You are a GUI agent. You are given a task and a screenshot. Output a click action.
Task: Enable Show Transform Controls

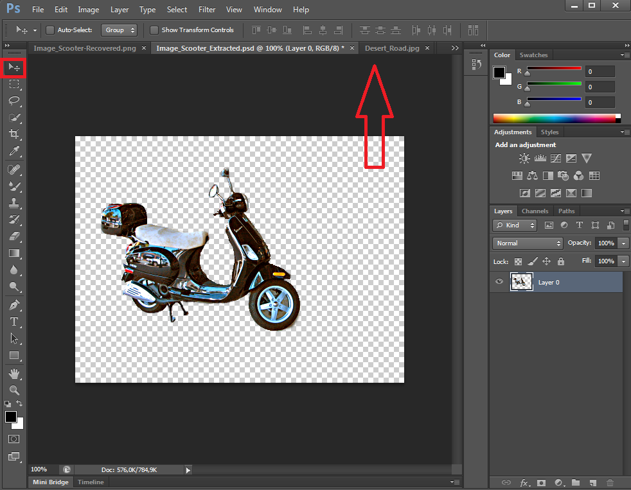pyautogui.click(x=154, y=30)
